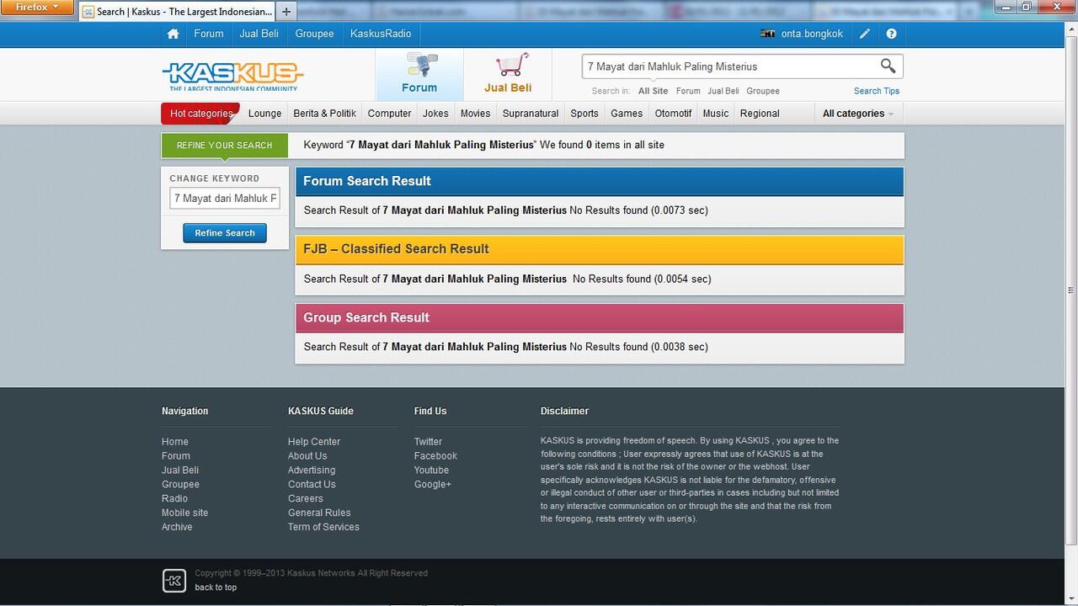The height and width of the screenshot is (606, 1078).
Task: Open Twitter link in Find Us
Action: [428, 442]
